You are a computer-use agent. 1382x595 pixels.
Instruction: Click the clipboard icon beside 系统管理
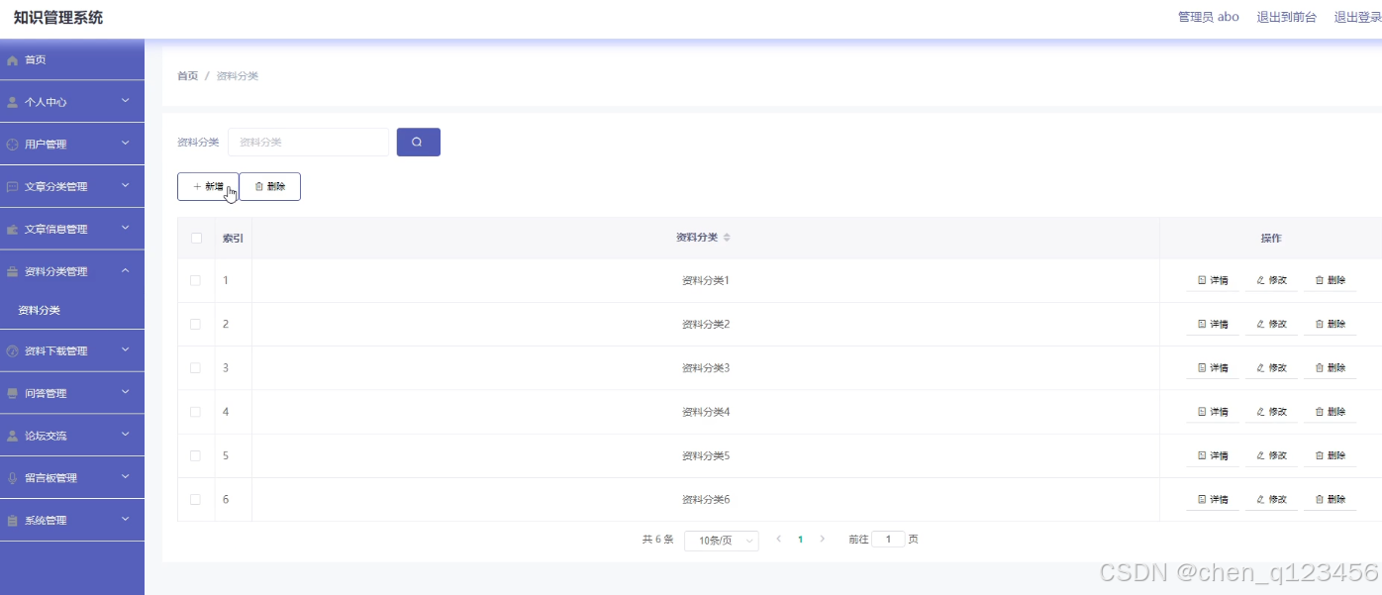point(12,521)
